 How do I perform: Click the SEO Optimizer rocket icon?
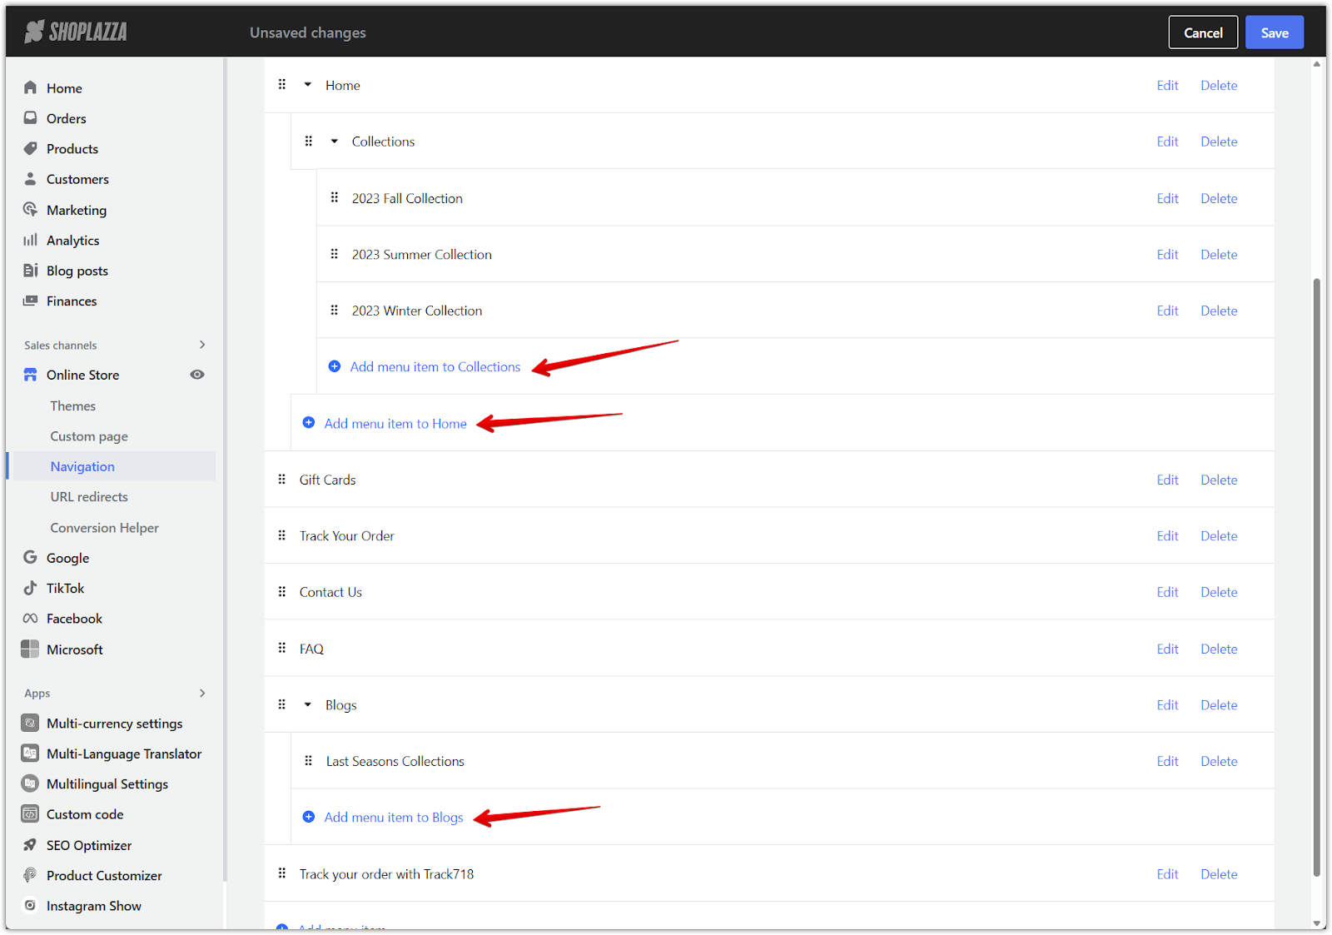coord(30,845)
